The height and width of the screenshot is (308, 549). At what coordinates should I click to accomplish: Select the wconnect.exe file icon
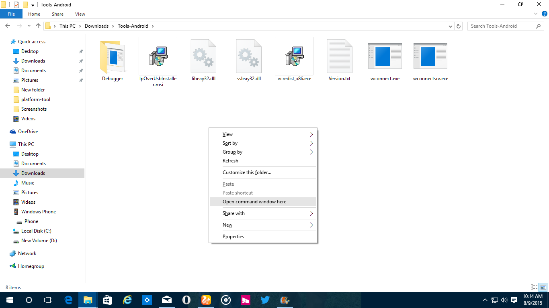coord(385,56)
